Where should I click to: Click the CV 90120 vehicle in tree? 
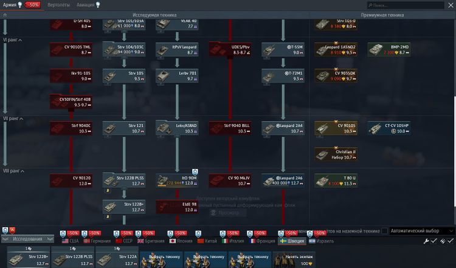[x=71, y=181]
